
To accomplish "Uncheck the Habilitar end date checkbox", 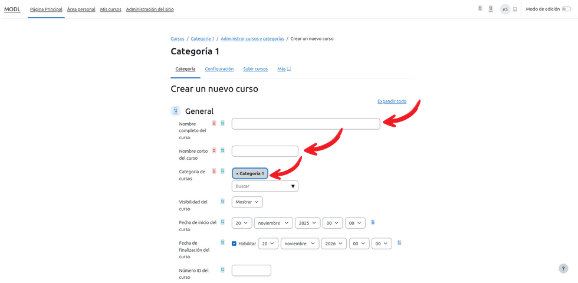I will click(234, 243).
